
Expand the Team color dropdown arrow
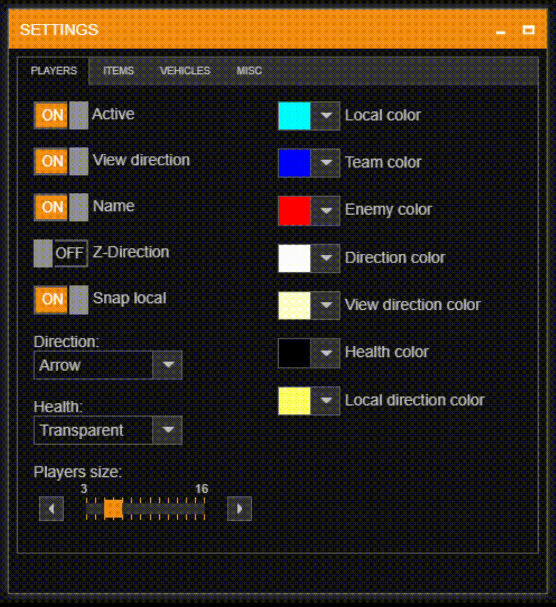326,163
